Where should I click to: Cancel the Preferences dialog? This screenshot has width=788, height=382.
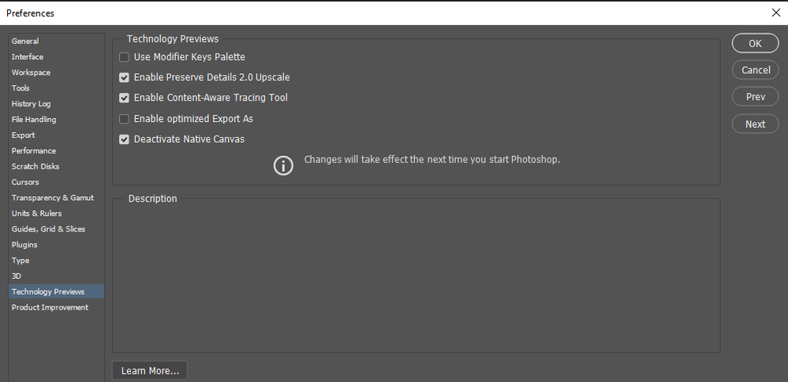click(755, 70)
